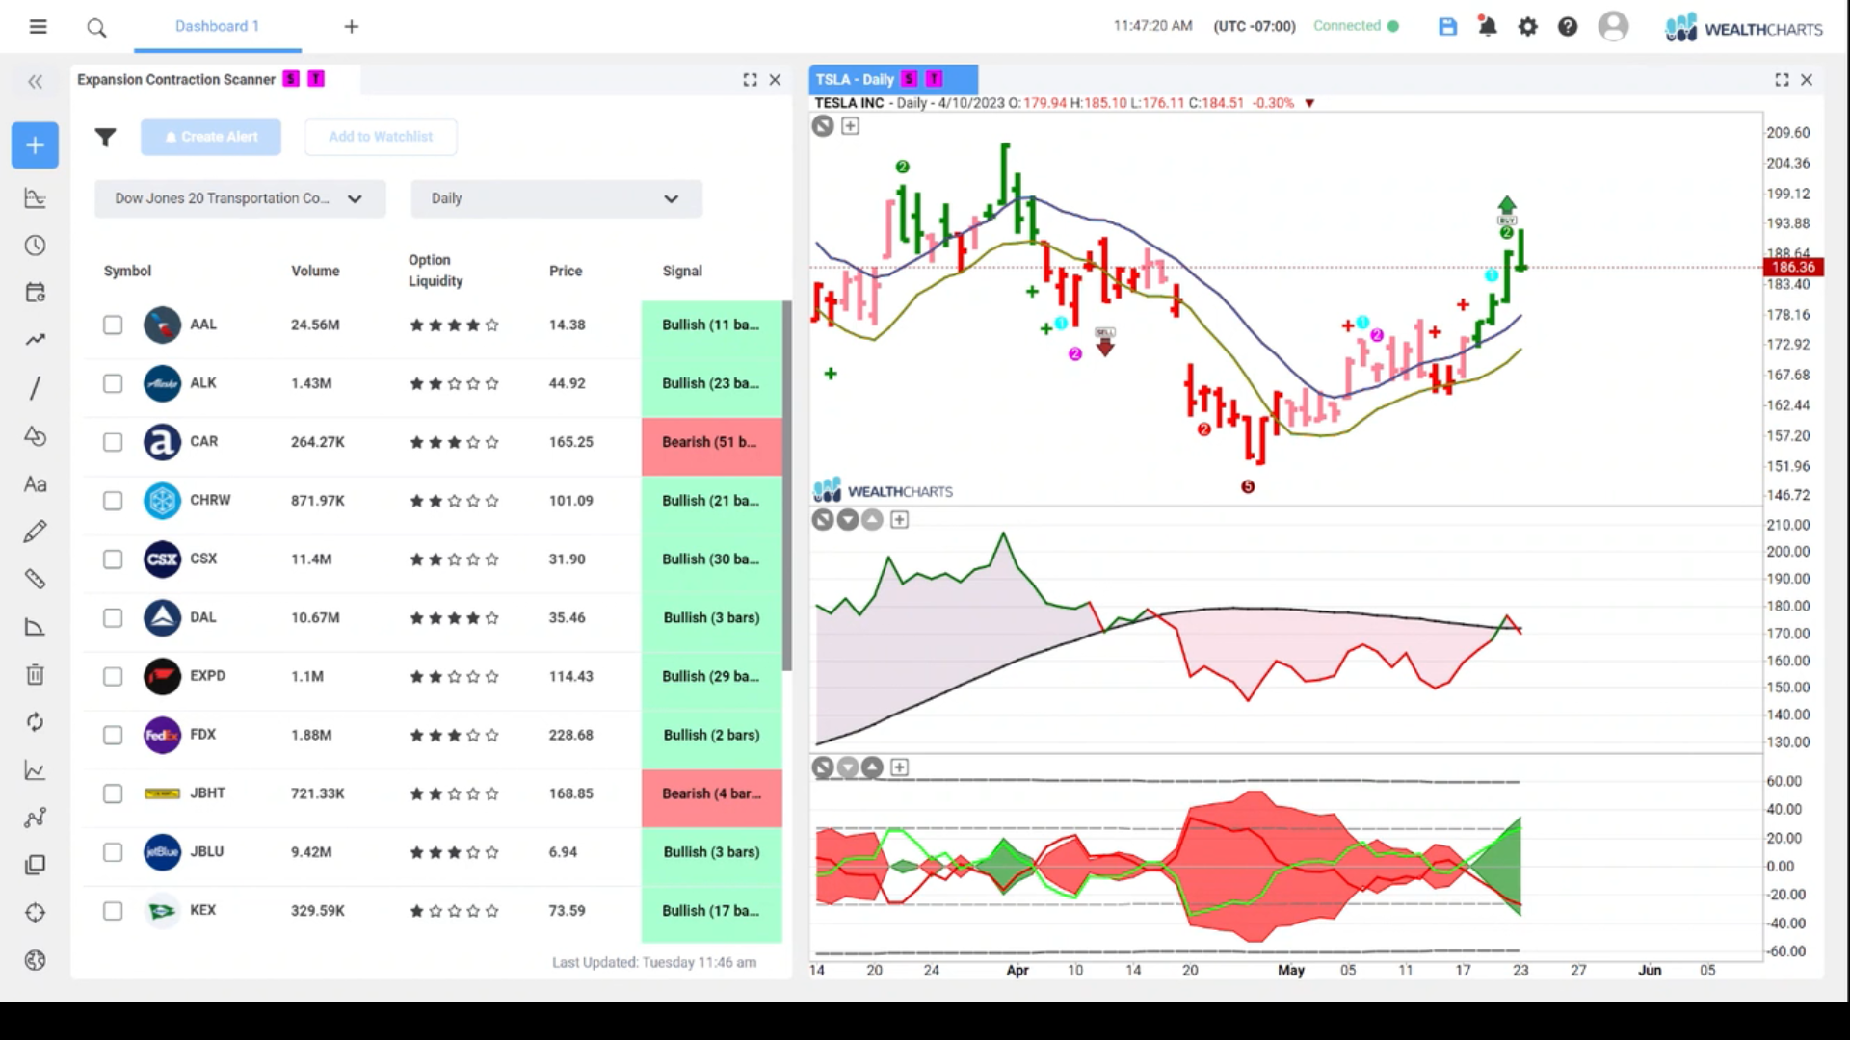Open the settings gear

1528,27
